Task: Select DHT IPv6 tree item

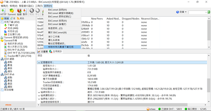Action: [9, 74]
